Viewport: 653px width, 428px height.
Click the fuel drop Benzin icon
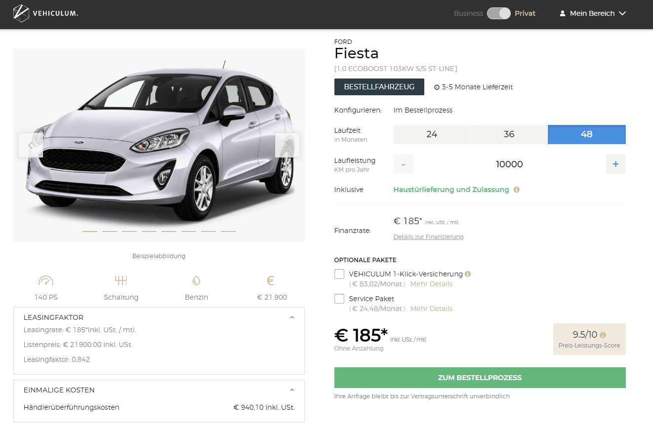pos(196,281)
